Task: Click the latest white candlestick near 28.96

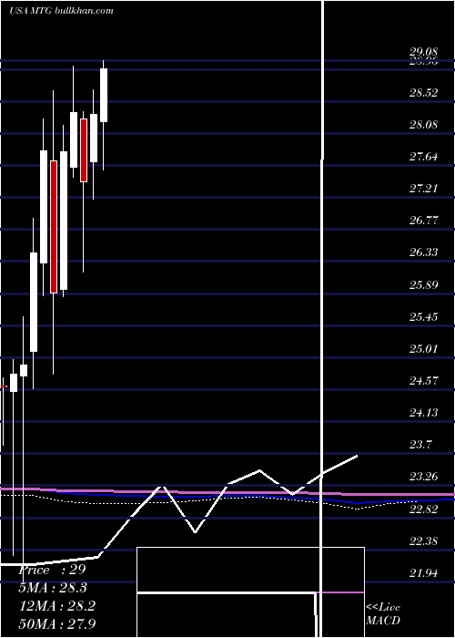Action: [104, 95]
